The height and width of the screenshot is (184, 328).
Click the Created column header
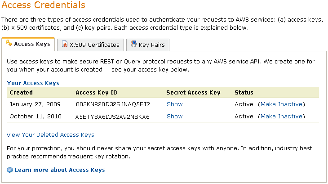[x=21, y=93]
